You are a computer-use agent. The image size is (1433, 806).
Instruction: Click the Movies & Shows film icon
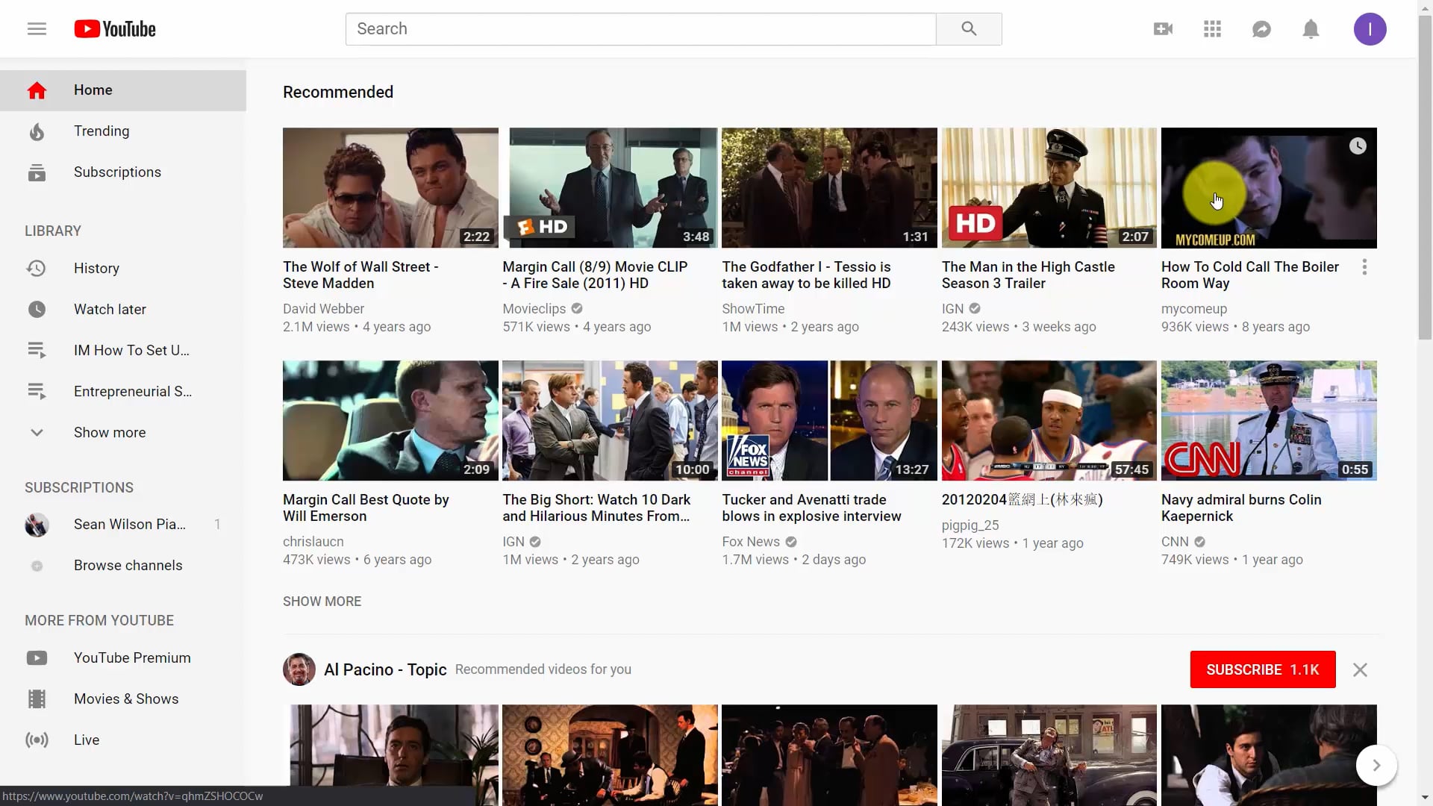[37, 699]
